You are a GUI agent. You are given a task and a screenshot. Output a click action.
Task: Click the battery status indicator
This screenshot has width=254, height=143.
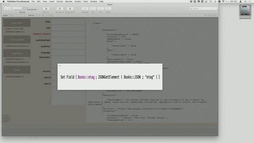point(234,2)
